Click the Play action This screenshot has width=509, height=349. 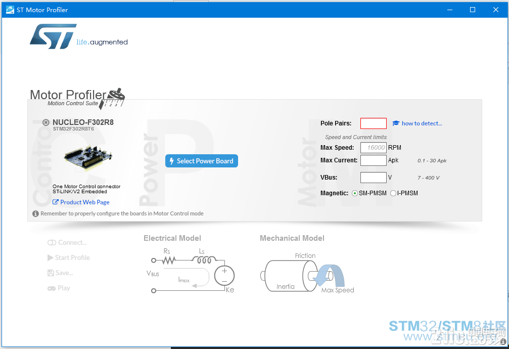pos(59,288)
